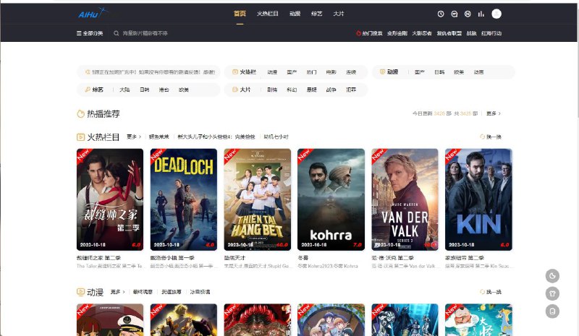The width and height of the screenshot is (579, 336).
Task: Expand 更多 in 热播推荐 row
Action: 494,113
